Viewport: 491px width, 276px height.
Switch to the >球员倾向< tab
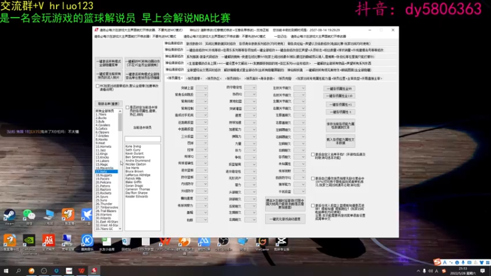coord(233,79)
